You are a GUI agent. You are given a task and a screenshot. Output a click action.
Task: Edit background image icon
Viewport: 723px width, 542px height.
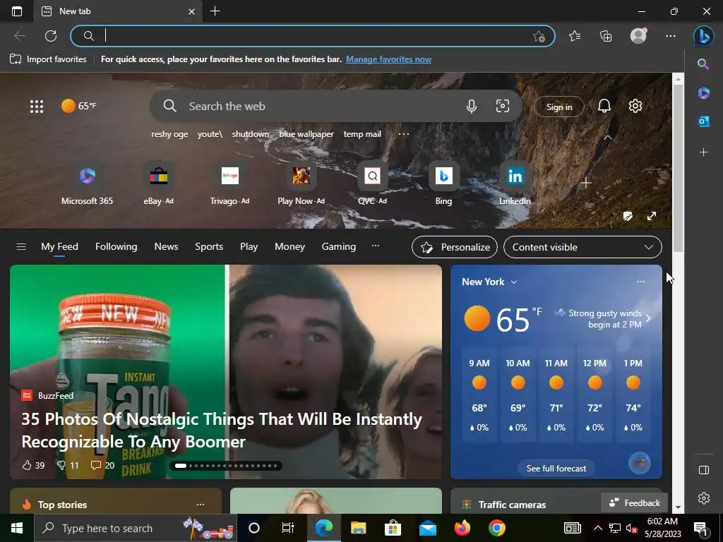click(x=628, y=216)
